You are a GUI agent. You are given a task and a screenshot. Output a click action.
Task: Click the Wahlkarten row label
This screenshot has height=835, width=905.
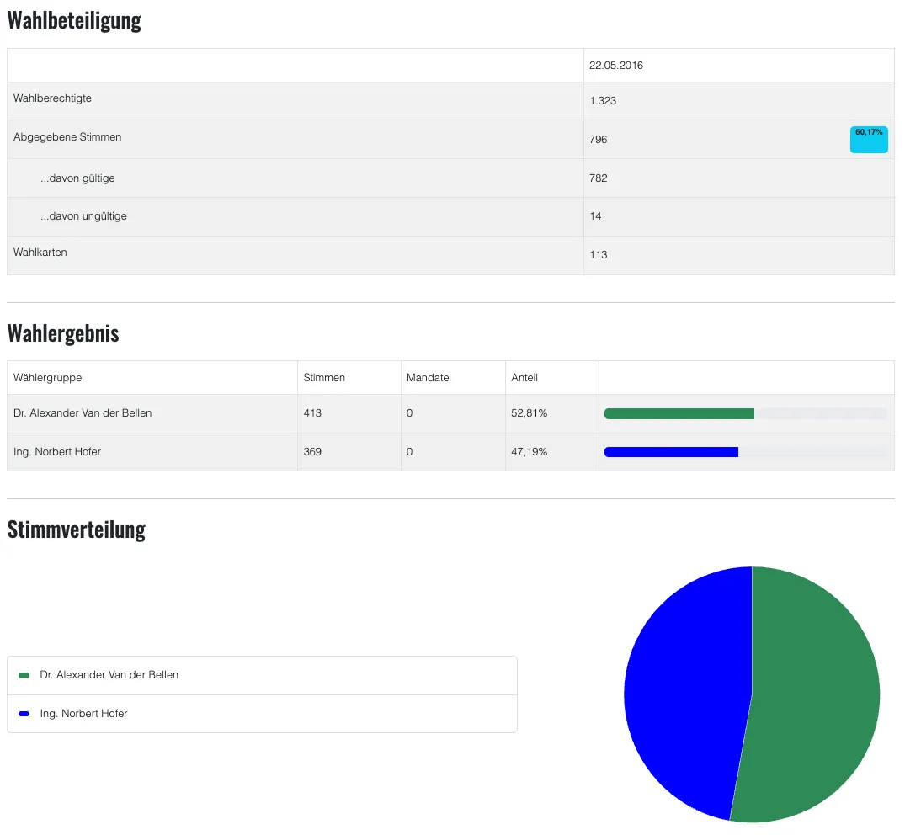click(40, 253)
